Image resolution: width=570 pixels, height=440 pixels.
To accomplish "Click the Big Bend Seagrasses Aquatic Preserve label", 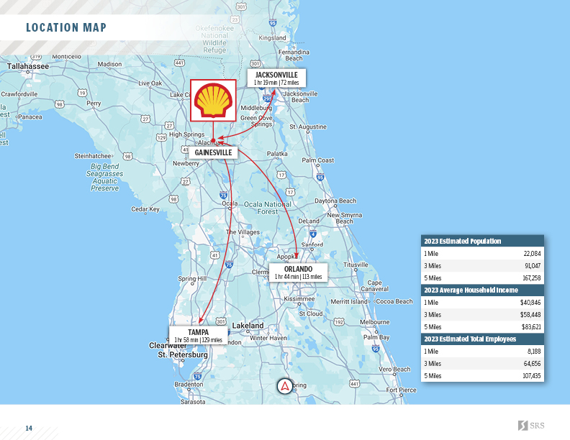I will click(104, 177).
